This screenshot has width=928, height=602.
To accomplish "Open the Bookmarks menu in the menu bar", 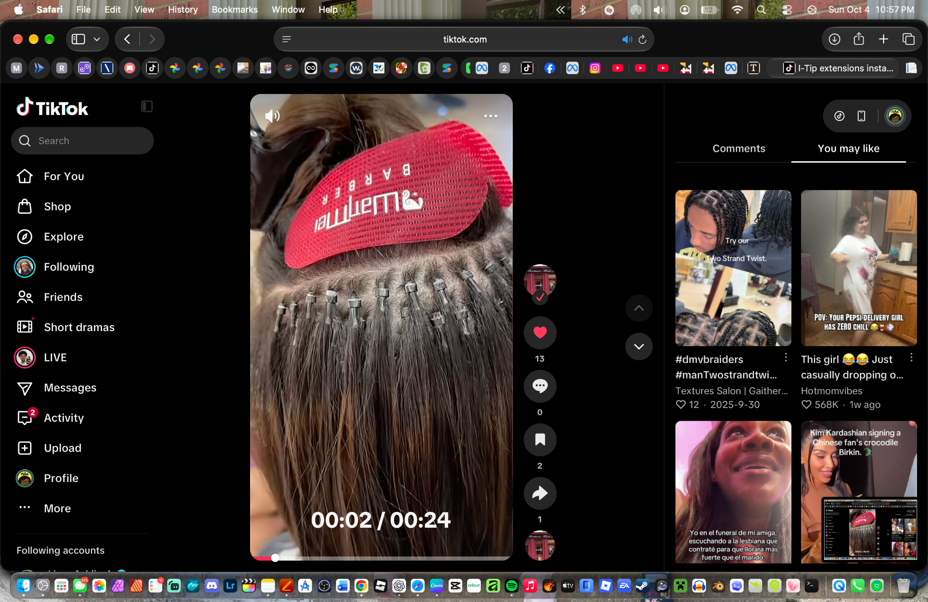I will pyautogui.click(x=234, y=10).
